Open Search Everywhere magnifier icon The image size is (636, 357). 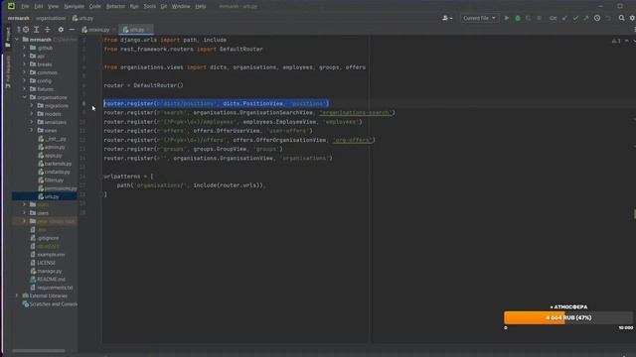click(621, 18)
